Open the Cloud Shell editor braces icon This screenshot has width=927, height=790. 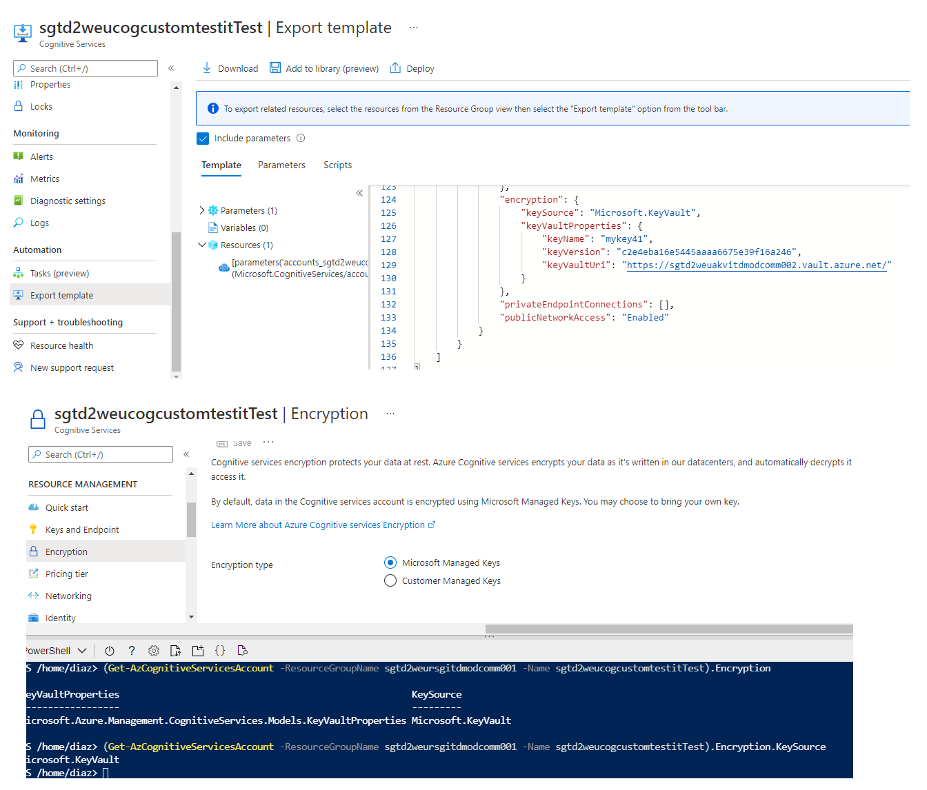[220, 650]
